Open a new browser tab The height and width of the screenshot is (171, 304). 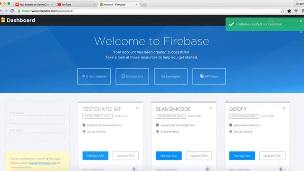143,5
